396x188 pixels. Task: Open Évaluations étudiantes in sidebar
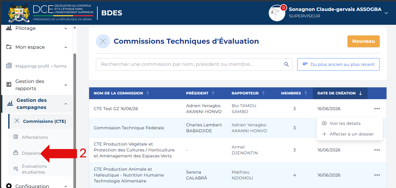34,169
